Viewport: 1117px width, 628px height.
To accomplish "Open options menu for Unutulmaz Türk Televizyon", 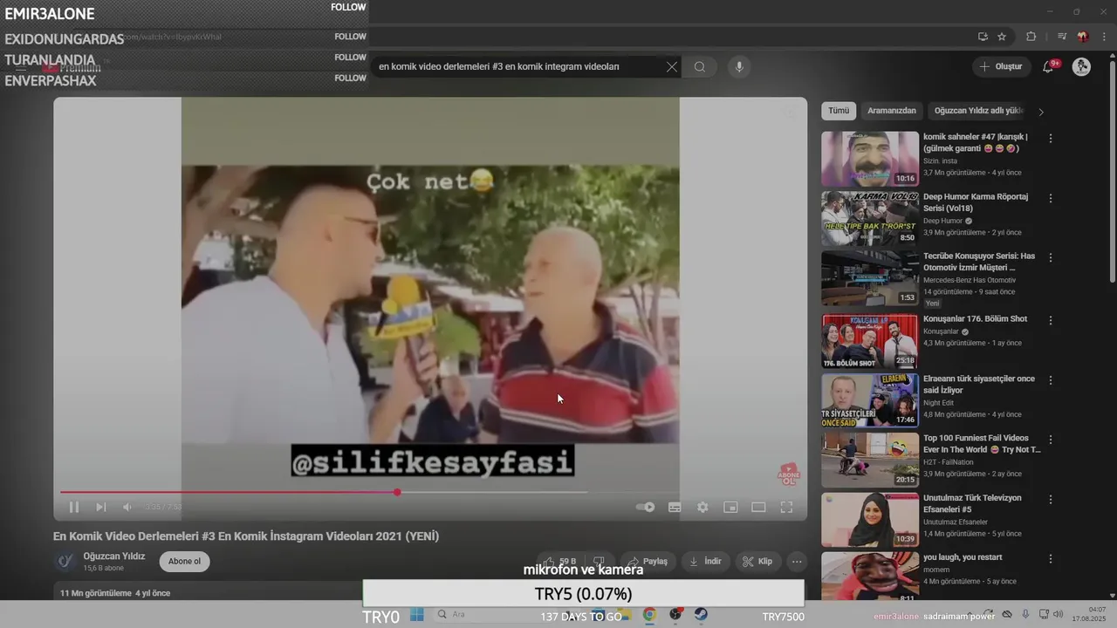I will [1051, 499].
